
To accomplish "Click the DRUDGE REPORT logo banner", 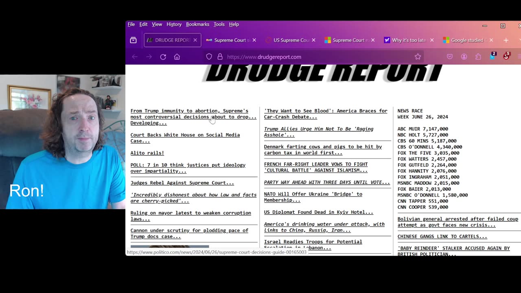I will [x=322, y=73].
